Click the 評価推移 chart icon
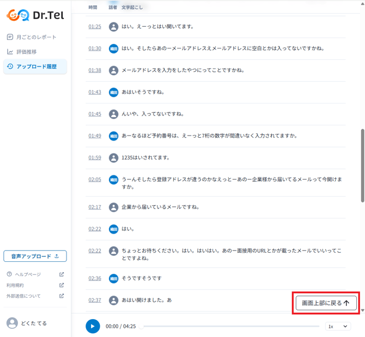This screenshot has width=365, height=337. 10,52
